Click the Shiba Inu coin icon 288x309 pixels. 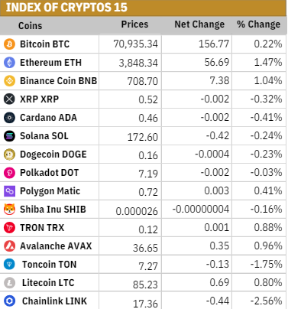(9, 210)
